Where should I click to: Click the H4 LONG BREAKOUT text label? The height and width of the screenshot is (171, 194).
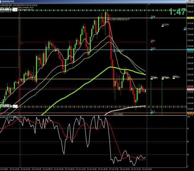click(x=118, y=19)
